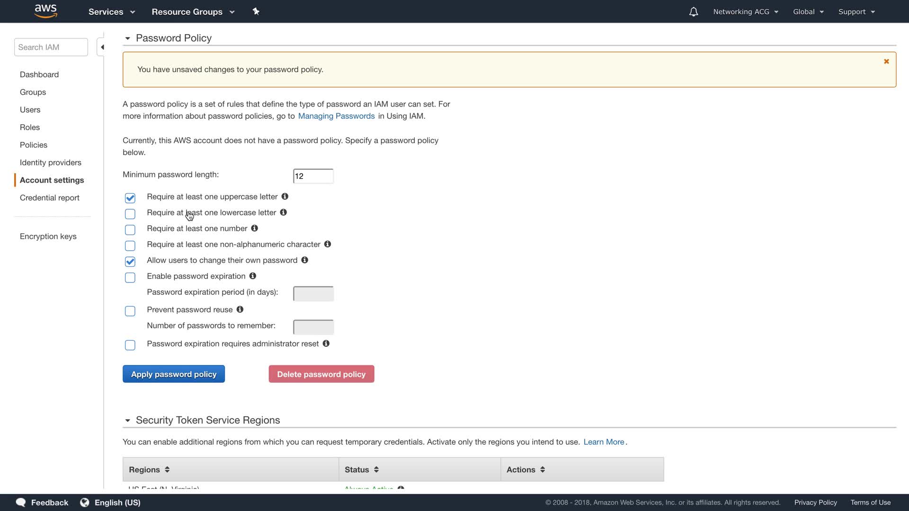Dismiss the unsaved changes warning banner
The height and width of the screenshot is (511, 909).
pos(886,62)
